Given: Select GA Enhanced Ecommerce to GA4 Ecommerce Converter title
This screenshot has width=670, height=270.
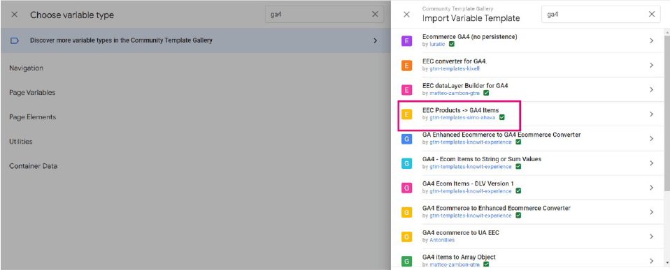Looking at the screenshot, I should [x=501, y=135].
